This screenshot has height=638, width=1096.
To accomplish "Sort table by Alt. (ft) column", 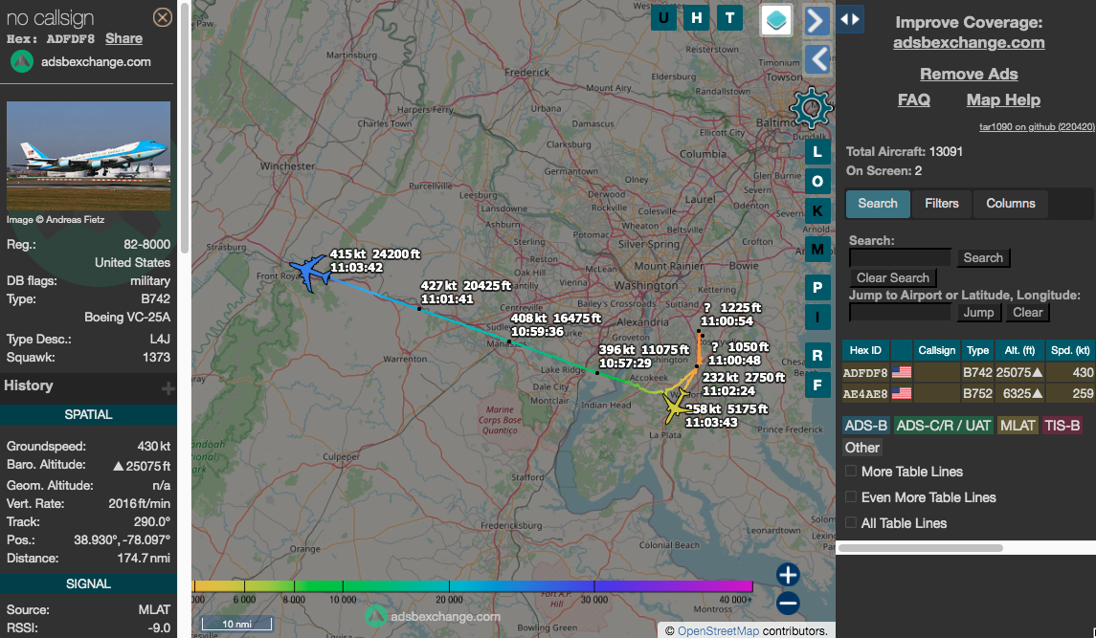I will coord(1019,350).
